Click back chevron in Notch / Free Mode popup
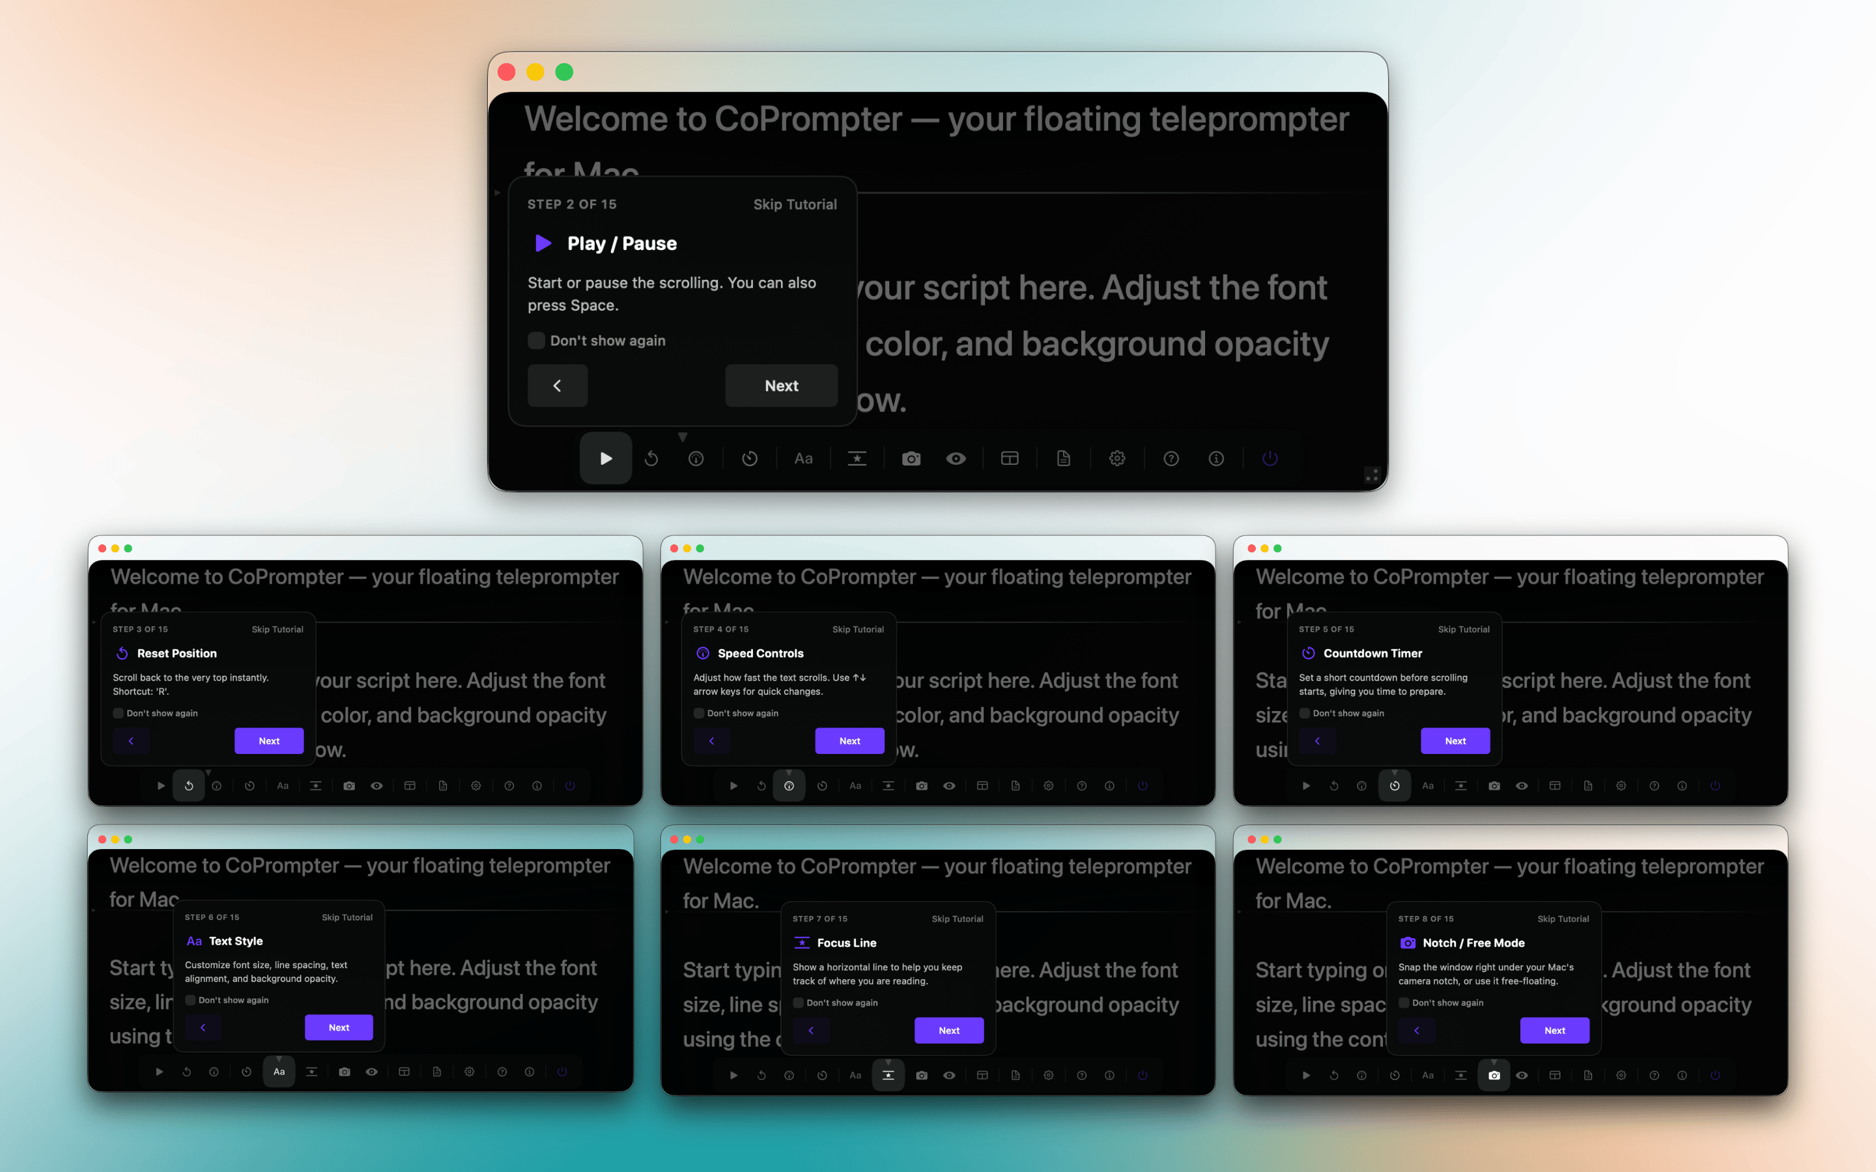 [x=1416, y=1031]
